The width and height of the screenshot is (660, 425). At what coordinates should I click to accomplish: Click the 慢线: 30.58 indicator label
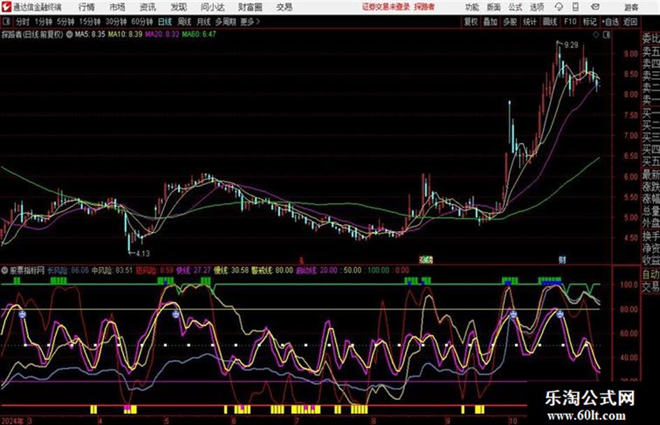click(x=231, y=271)
